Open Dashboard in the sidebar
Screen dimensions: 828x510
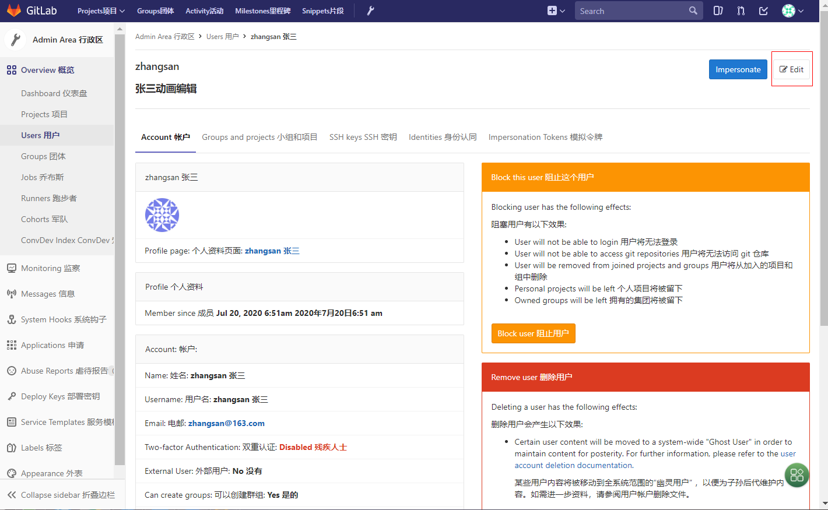click(x=54, y=93)
